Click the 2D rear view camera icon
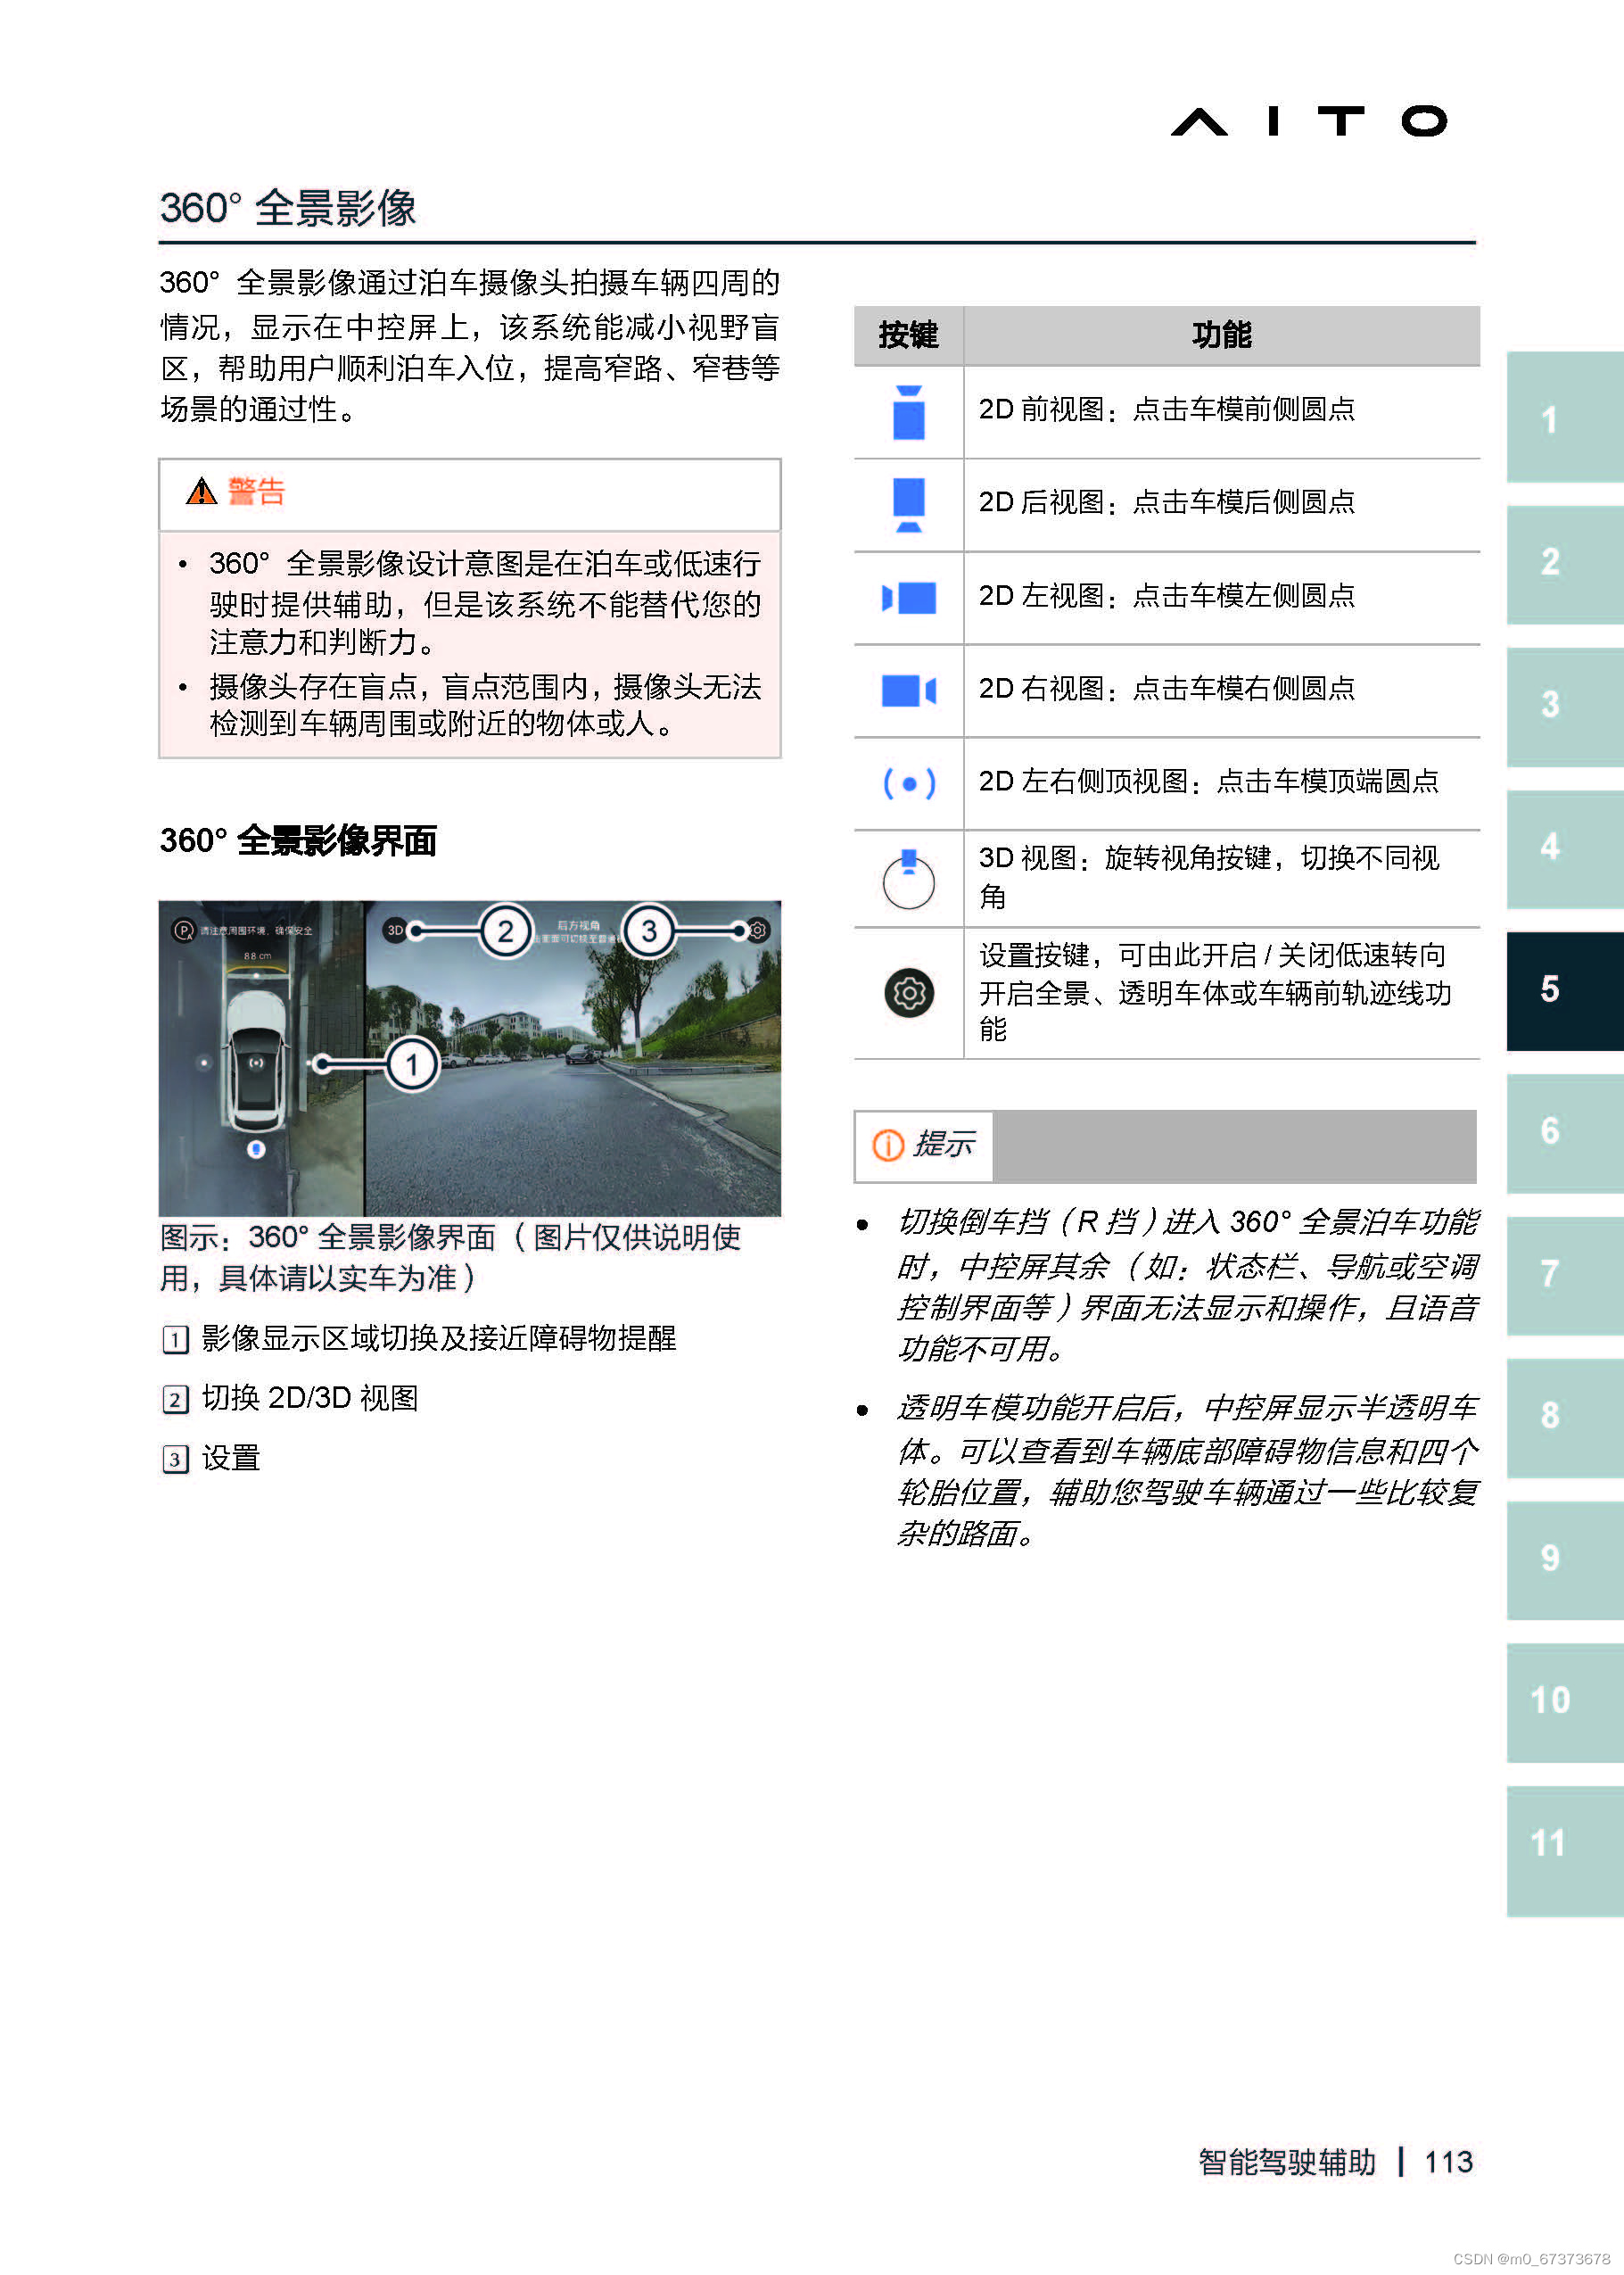1624x2275 pixels. tap(908, 504)
